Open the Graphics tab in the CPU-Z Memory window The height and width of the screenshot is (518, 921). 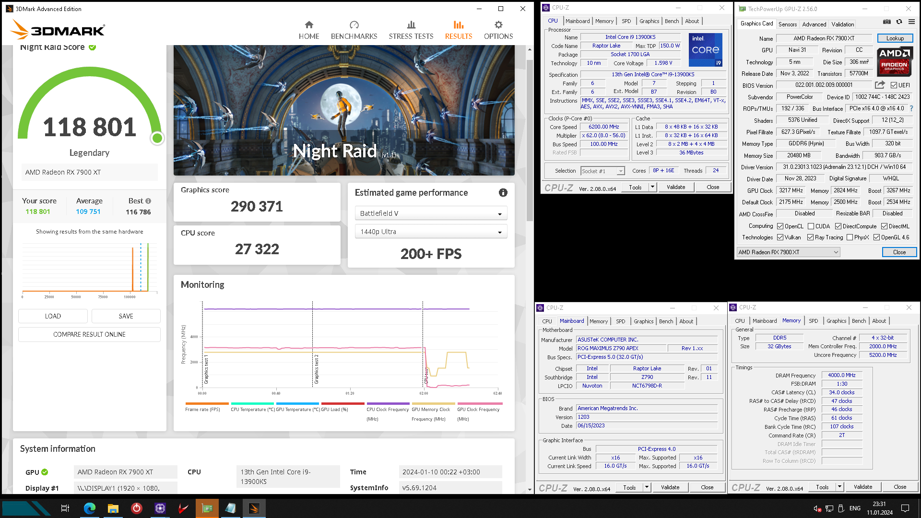(x=836, y=321)
